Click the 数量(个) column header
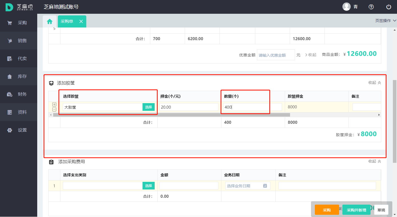 coord(231,96)
